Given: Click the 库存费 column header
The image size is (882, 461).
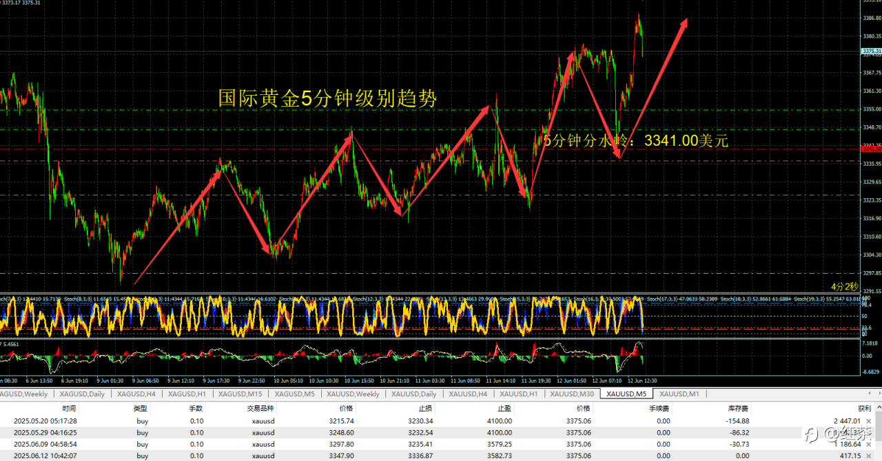Looking at the screenshot, I should [x=740, y=408].
